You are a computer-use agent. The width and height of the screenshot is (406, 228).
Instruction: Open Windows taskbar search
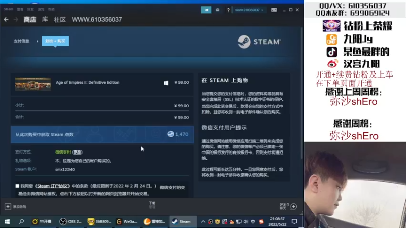(x=21, y=221)
